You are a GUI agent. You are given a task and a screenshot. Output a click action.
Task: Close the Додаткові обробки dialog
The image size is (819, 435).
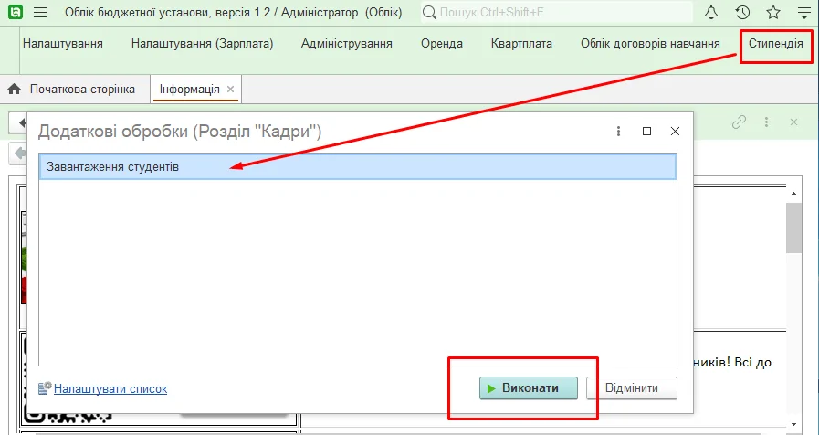point(675,132)
